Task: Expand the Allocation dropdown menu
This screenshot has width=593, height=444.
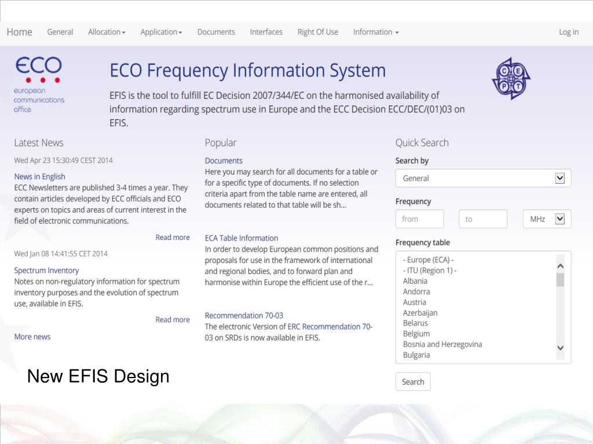Action: tap(107, 32)
